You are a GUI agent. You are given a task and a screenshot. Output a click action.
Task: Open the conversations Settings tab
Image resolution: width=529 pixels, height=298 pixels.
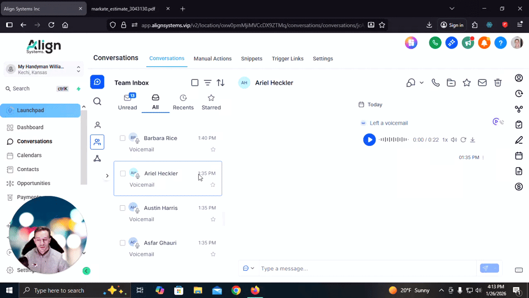[x=323, y=59]
